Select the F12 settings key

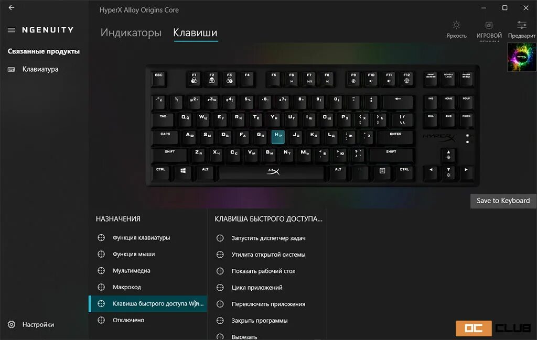click(406, 79)
